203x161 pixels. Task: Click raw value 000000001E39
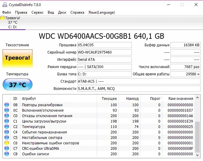point(180,121)
